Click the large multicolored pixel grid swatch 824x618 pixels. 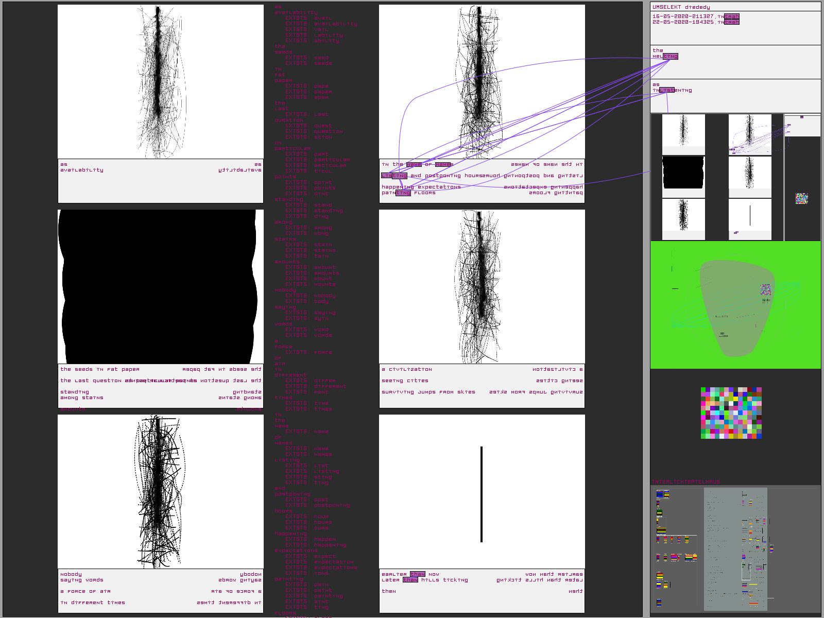[731, 413]
